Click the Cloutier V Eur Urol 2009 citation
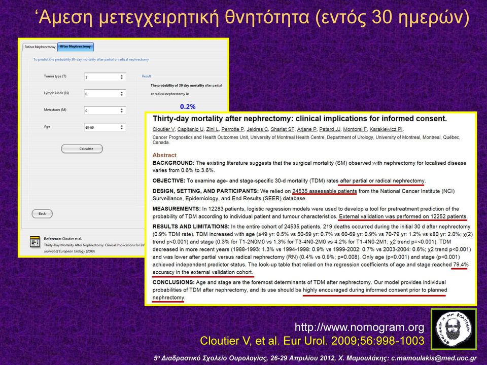This screenshot has height=365, width=487. [x=312, y=341]
